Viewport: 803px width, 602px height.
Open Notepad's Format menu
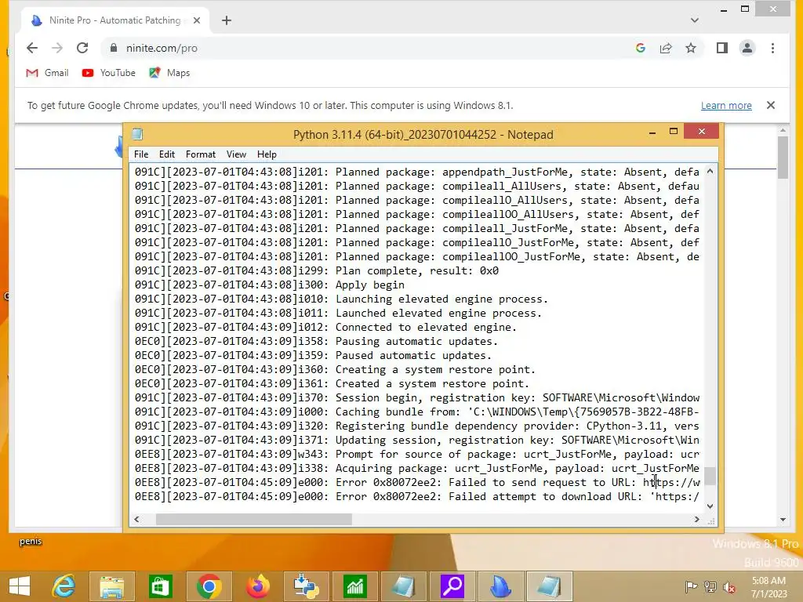(x=200, y=154)
